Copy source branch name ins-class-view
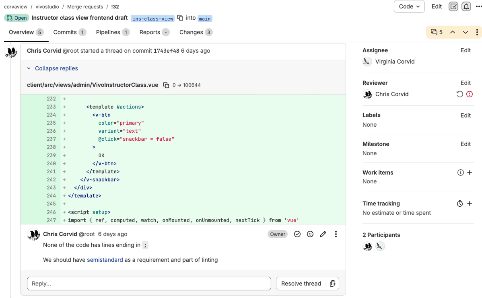The height and width of the screenshot is (298, 482). (180, 18)
